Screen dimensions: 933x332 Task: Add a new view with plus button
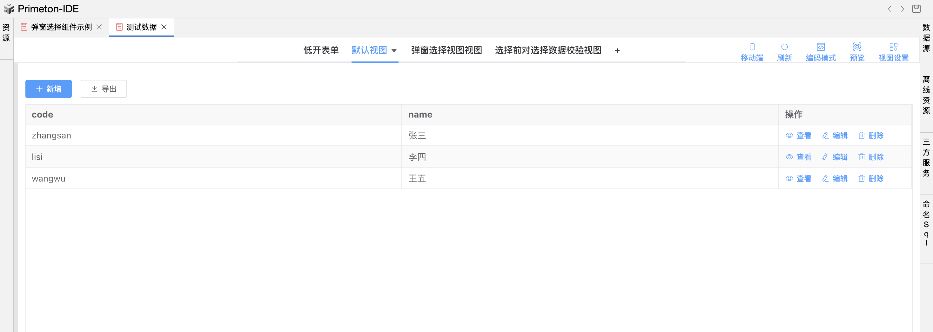(617, 51)
